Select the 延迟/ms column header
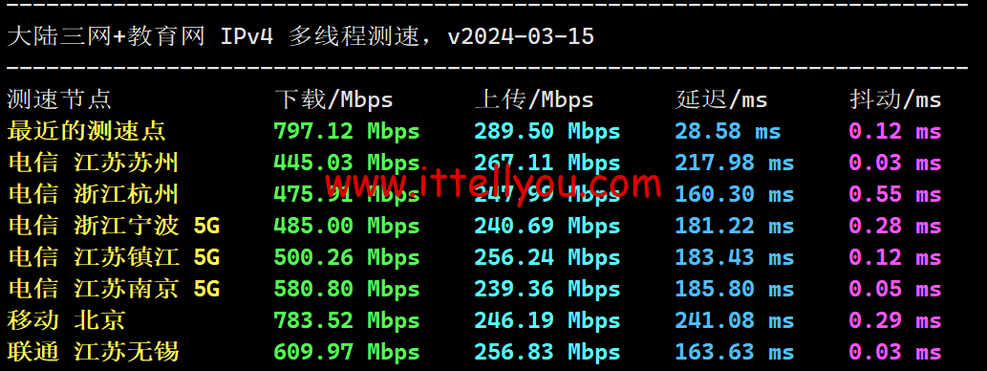This screenshot has width=987, height=371. coord(721,99)
